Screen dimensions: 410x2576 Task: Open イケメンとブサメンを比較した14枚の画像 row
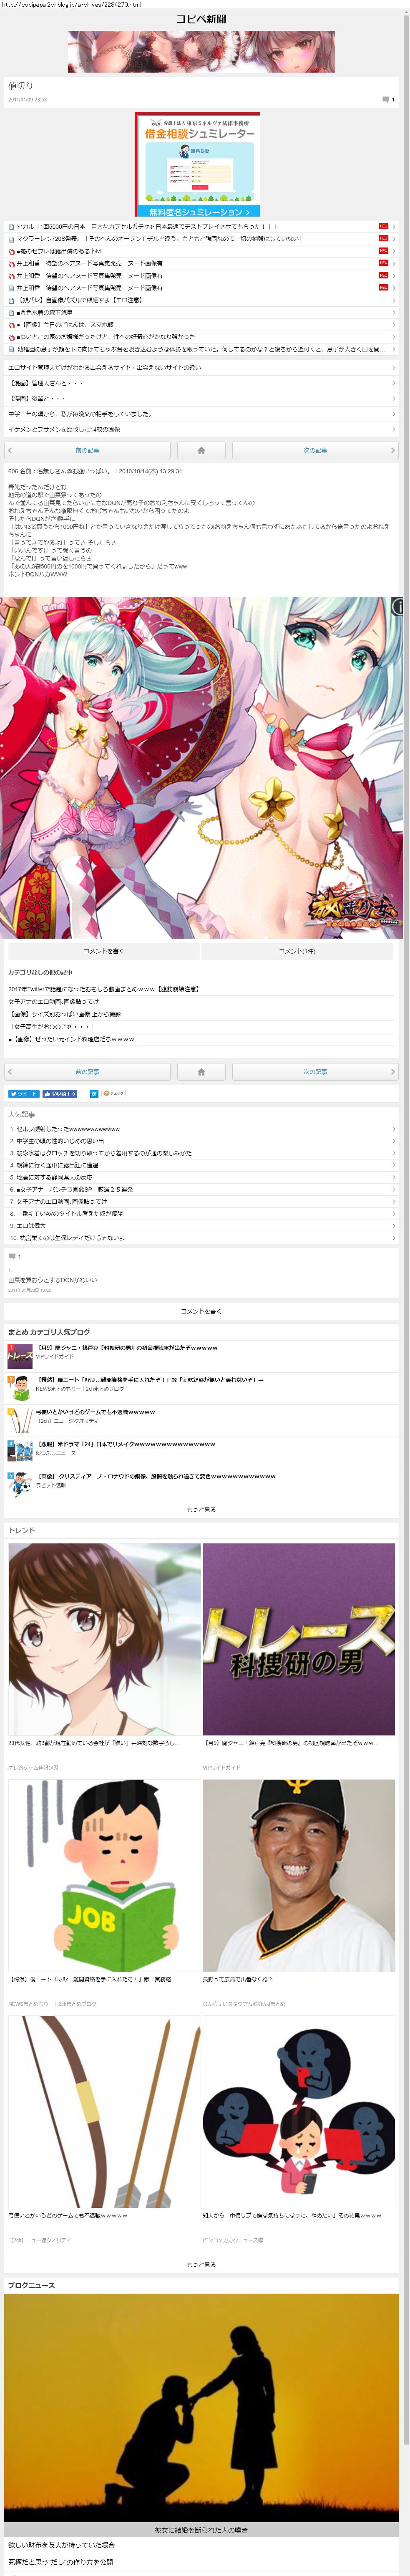click(x=201, y=429)
